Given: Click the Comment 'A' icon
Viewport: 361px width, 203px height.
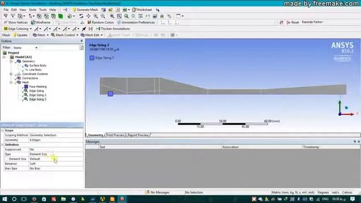Looking at the screenshot, I should pos(118,10).
